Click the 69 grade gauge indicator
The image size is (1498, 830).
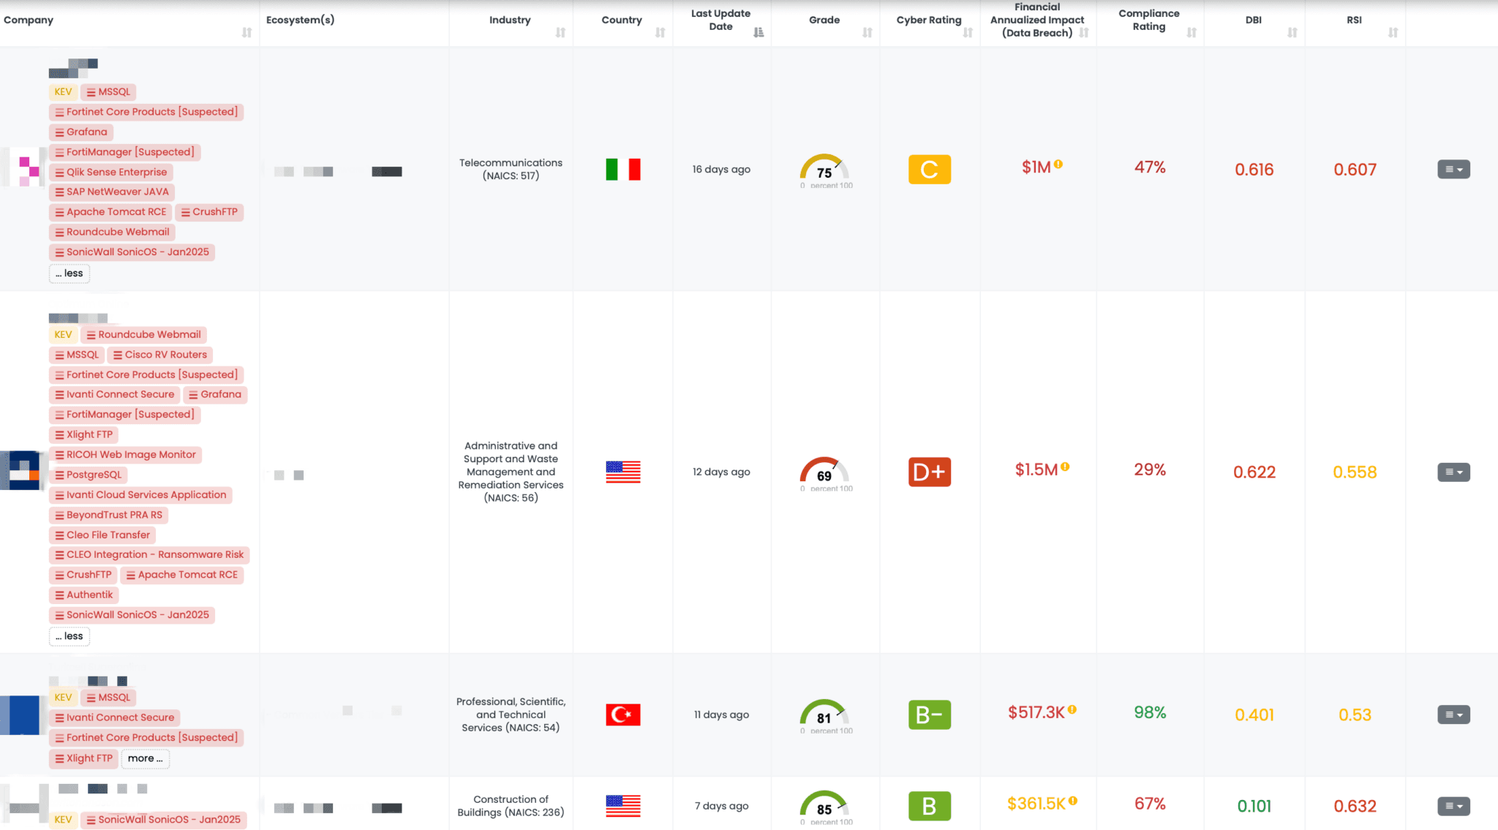point(824,473)
